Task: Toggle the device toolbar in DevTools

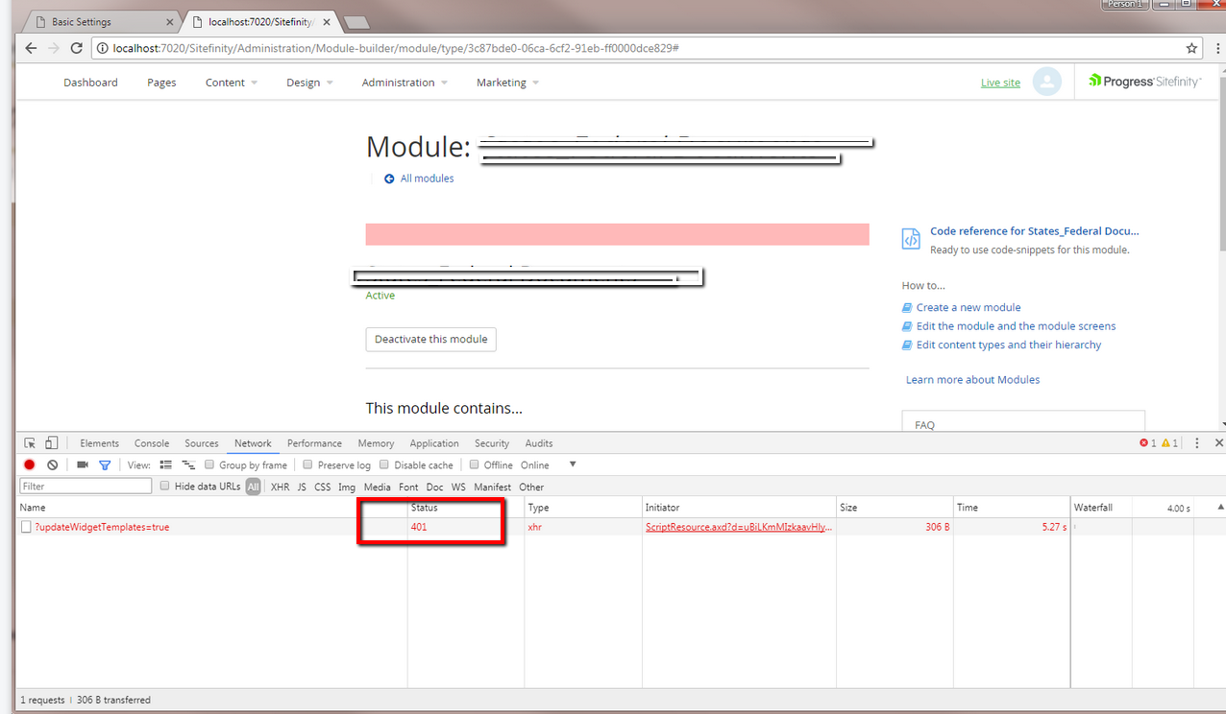Action: (52, 442)
